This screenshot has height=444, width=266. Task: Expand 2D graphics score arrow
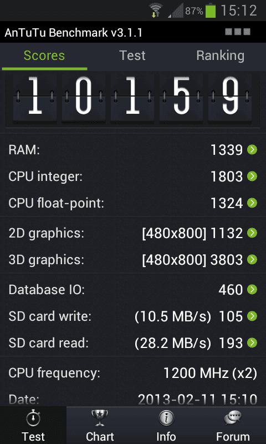[x=252, y=233]
